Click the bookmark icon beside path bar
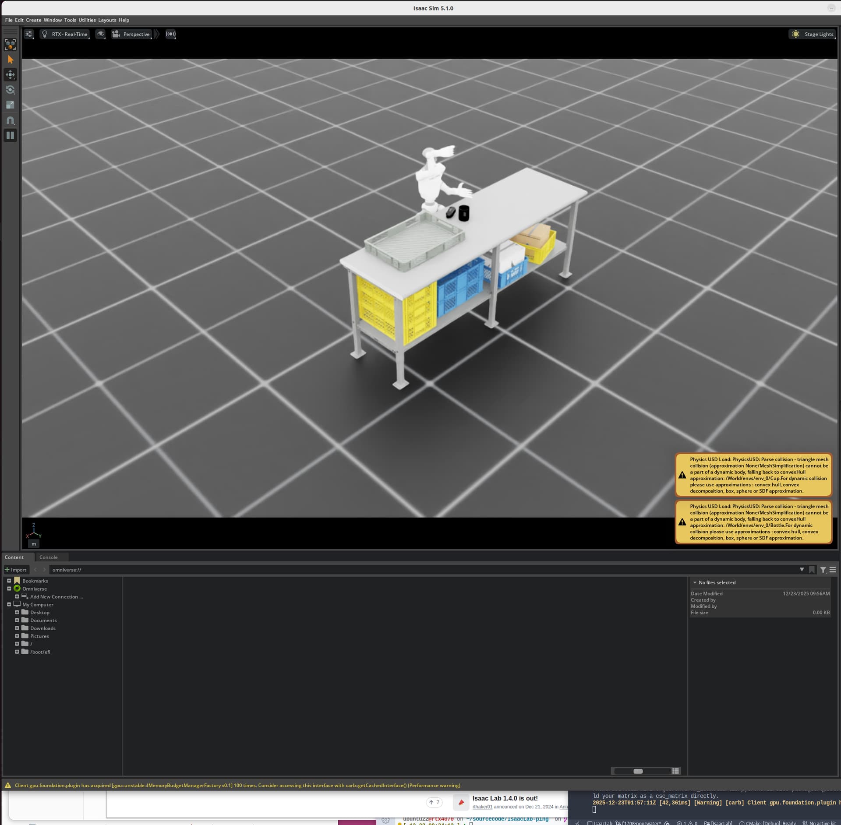This screenshot has height=825, width=841. pos(812,570)
